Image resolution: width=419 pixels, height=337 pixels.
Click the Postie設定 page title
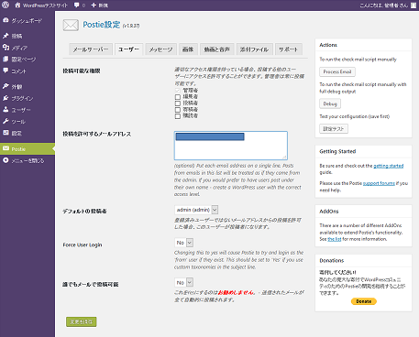[102, 25]
